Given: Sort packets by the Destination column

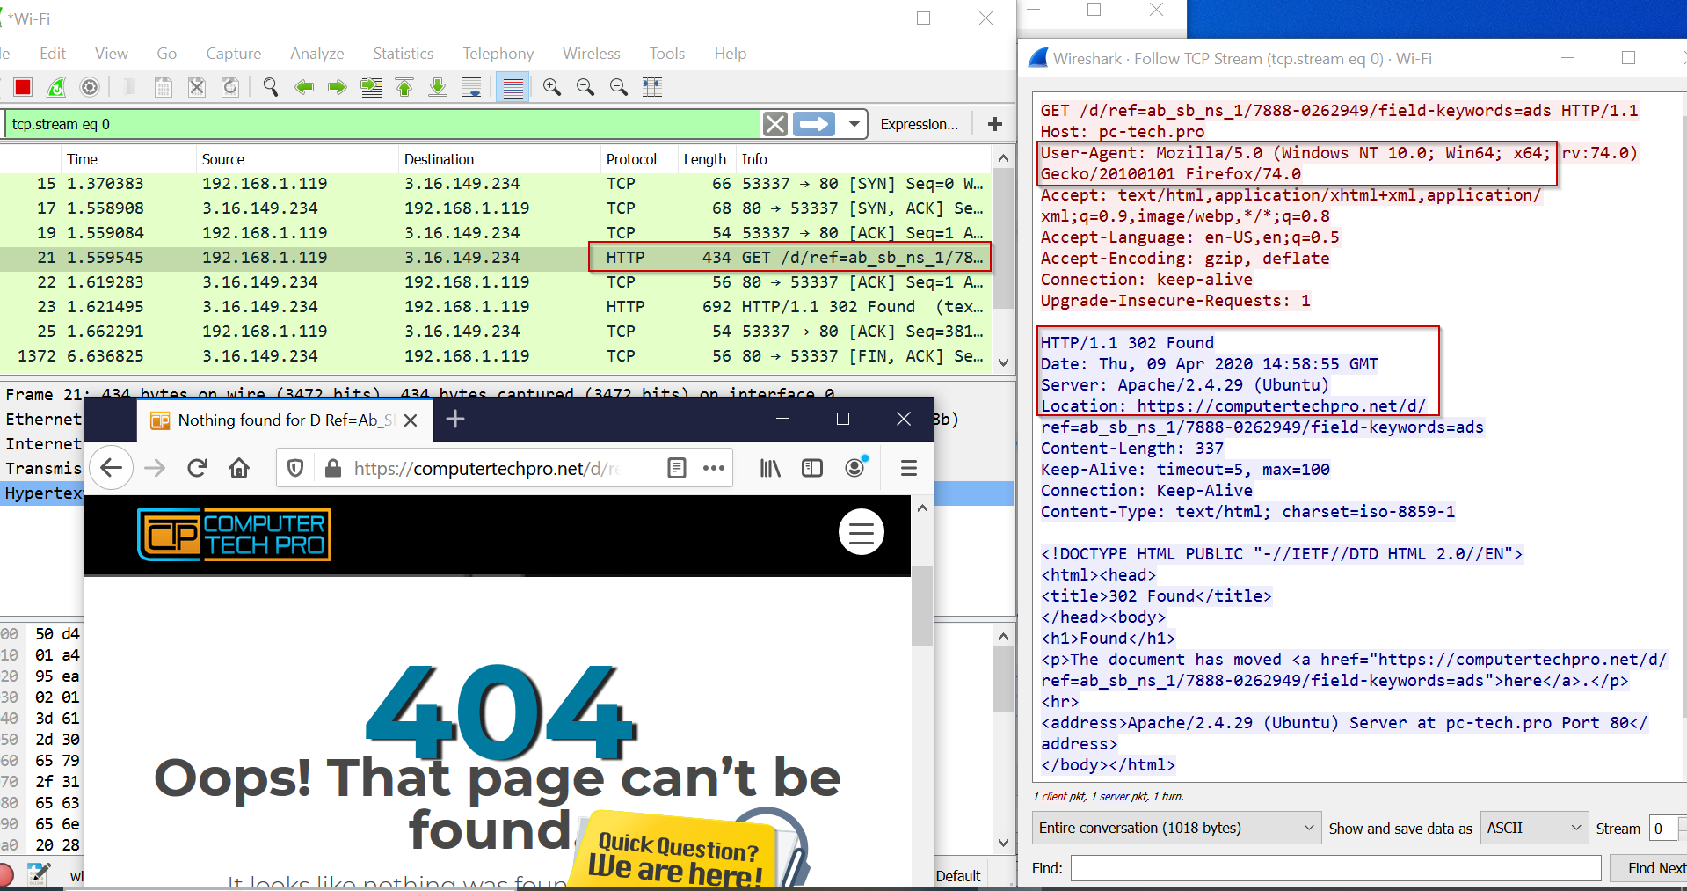Looking at the screenshot, I should click(499, 159).
